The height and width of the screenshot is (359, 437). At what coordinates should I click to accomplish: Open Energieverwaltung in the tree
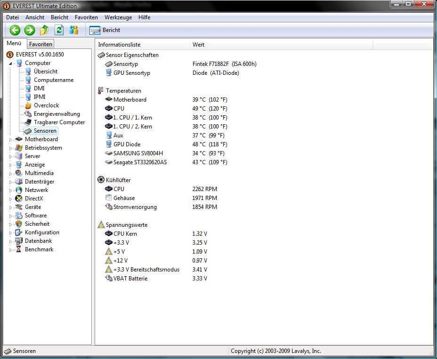[57, 114]
